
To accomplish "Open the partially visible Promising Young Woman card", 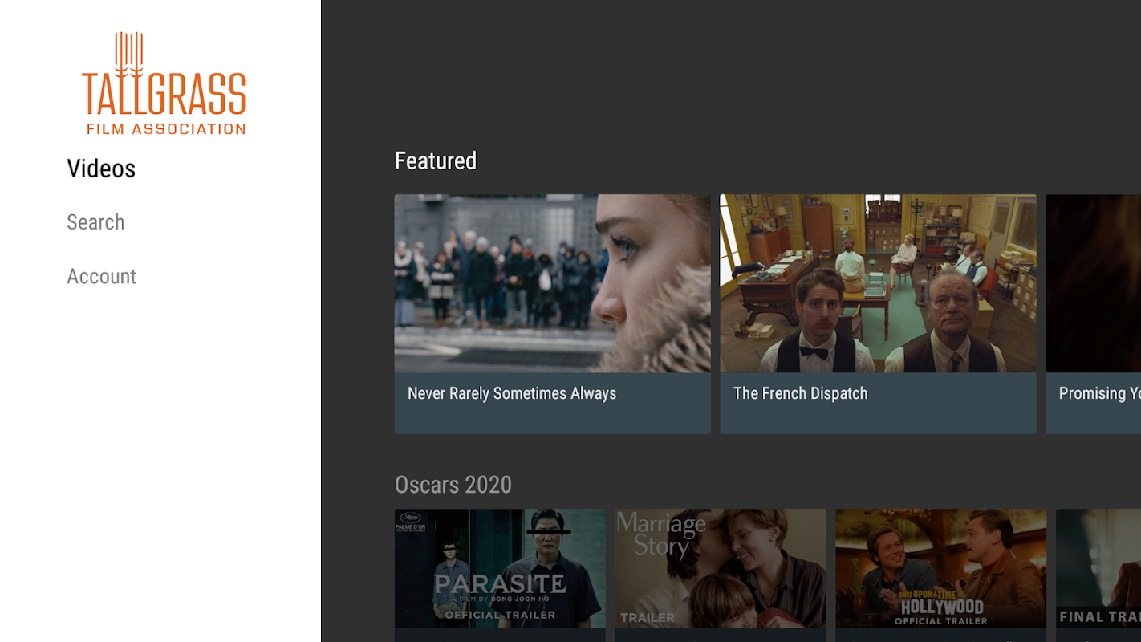I will click(1094, 314).
